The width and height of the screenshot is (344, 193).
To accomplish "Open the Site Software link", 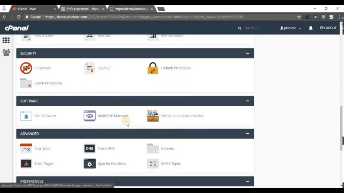I will (x=45, y=116).
